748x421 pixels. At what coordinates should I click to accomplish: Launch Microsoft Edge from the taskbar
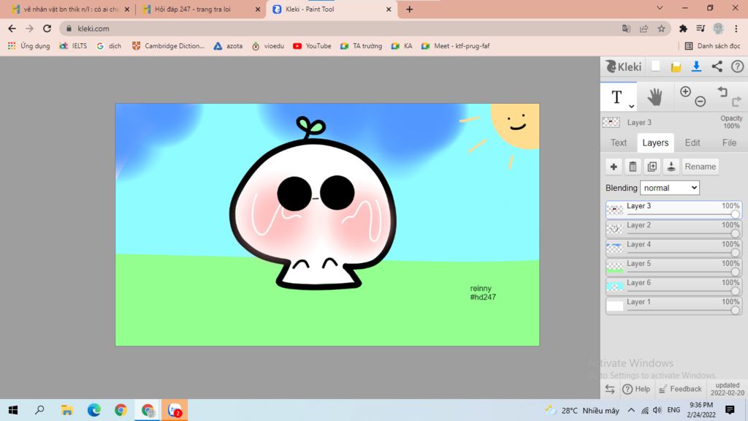coord(94,410)
